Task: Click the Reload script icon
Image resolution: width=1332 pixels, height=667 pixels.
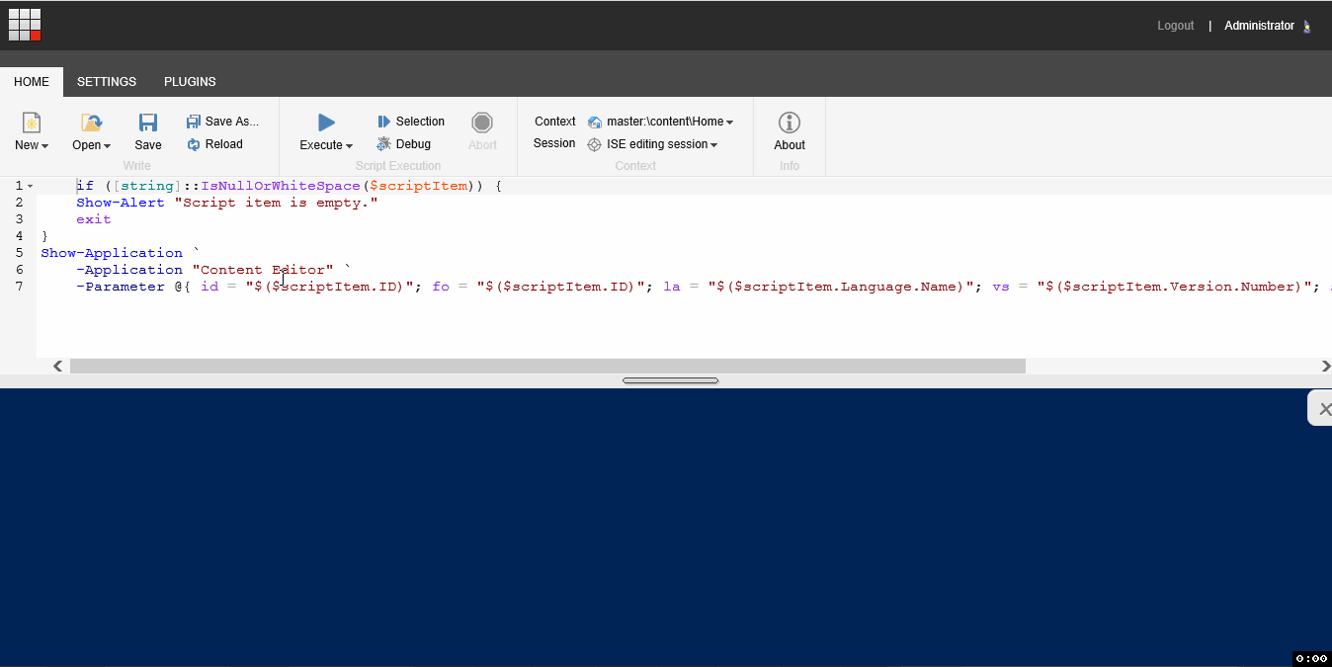Action: [x=194, y=144]
